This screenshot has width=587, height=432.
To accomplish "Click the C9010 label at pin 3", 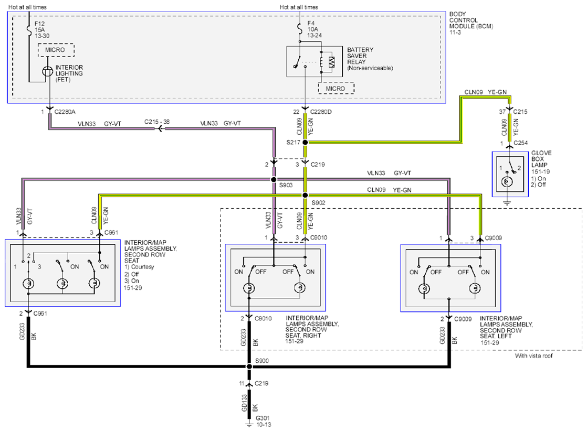I will (x=319, y=237).
